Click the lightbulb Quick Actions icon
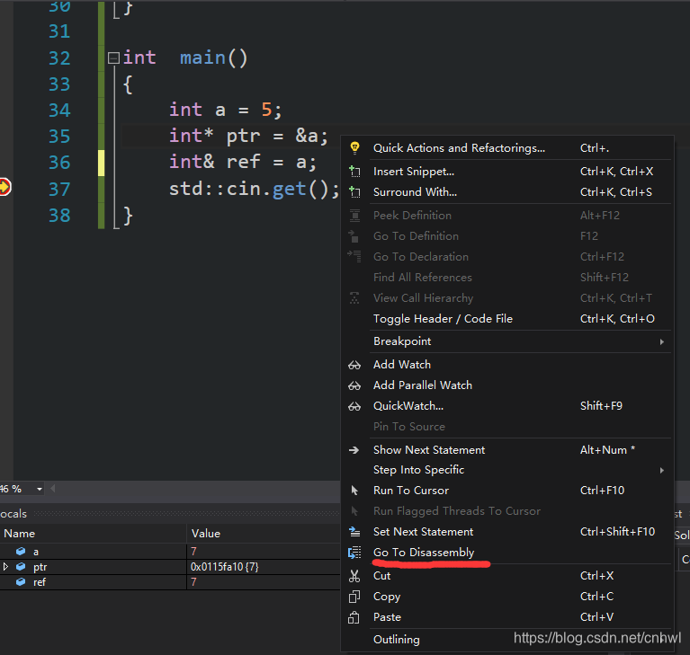This screenshot has width=690, height=655. click(354, 147)
